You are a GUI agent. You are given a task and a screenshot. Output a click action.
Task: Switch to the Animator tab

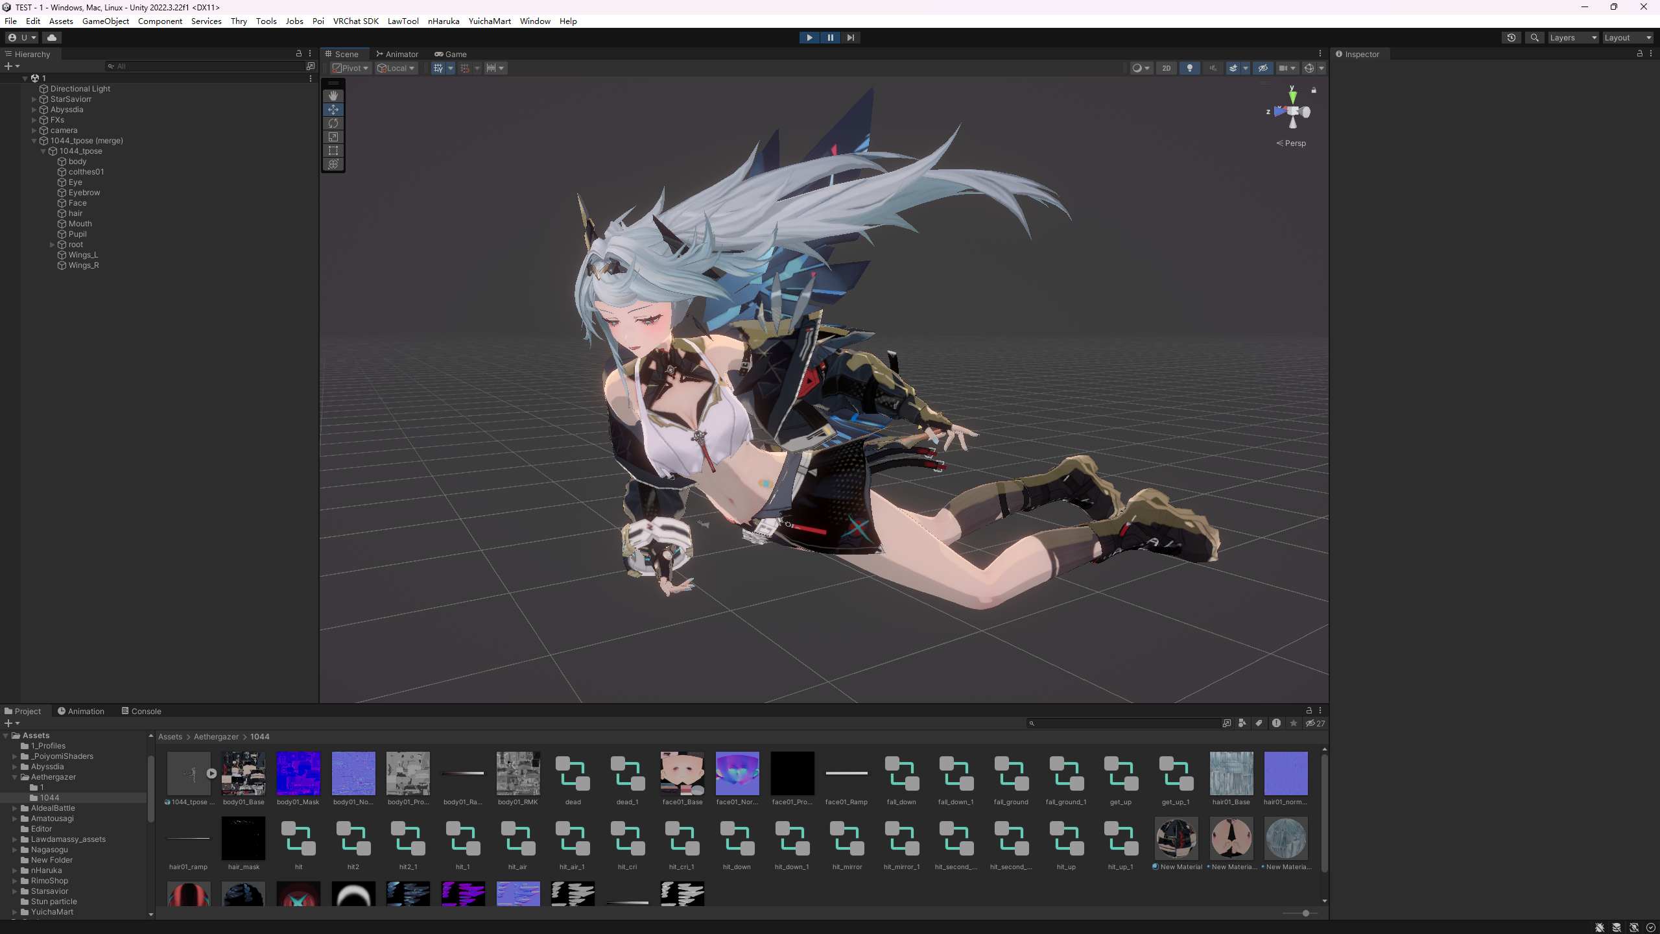(397, 54)
